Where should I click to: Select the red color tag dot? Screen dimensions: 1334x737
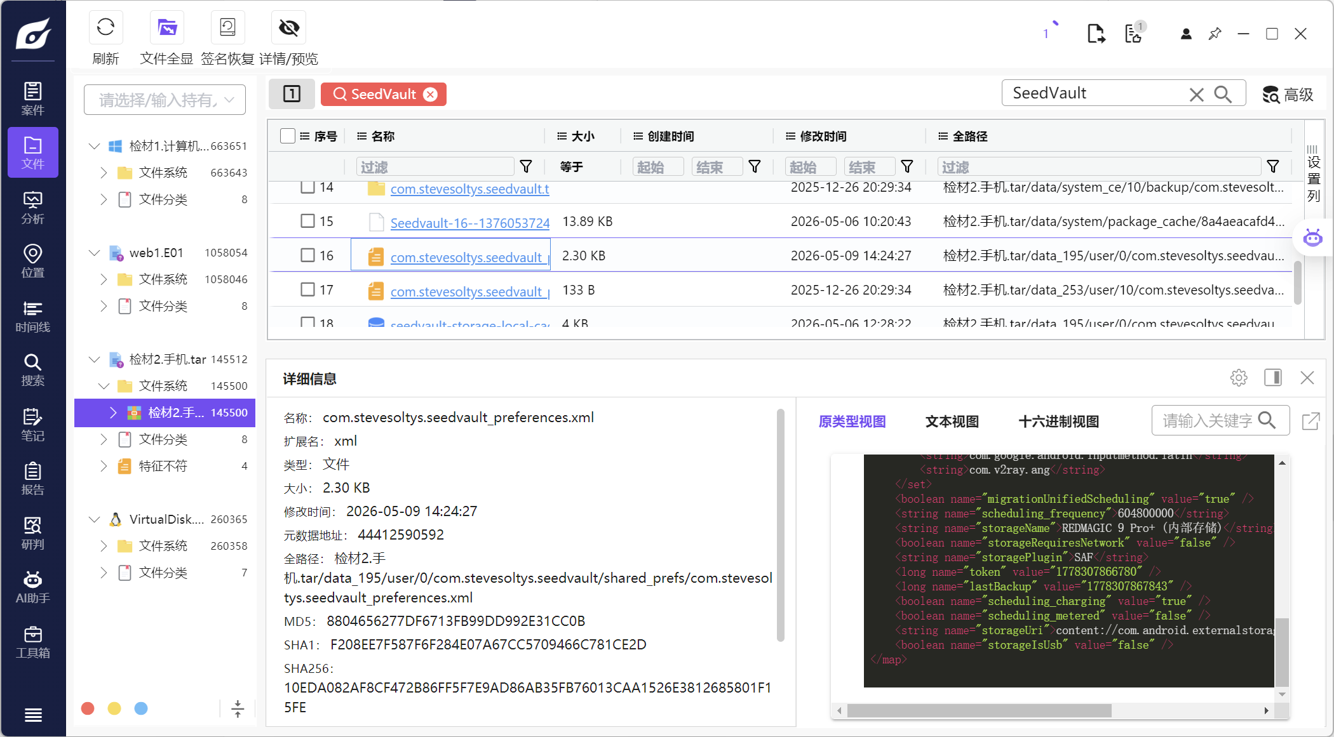(x=88, y=708)
